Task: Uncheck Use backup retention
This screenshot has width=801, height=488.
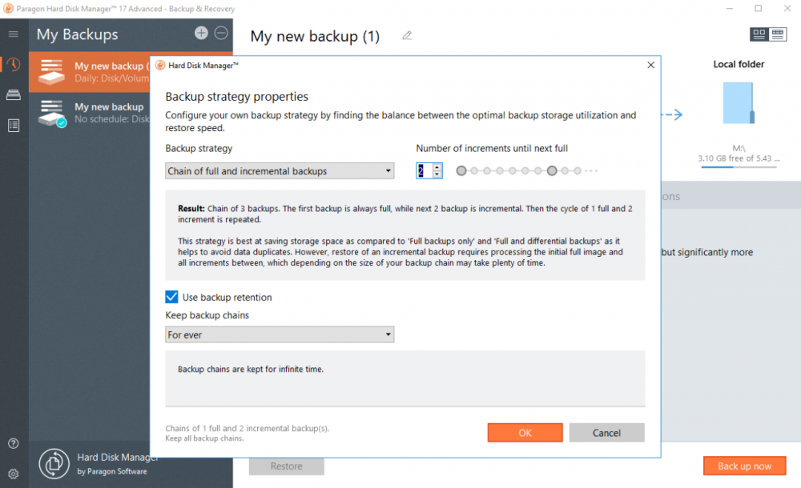Action: click(171, 297)
